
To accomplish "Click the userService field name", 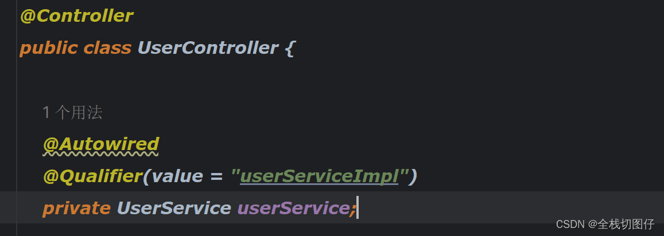I will click(x=293, y=208).
